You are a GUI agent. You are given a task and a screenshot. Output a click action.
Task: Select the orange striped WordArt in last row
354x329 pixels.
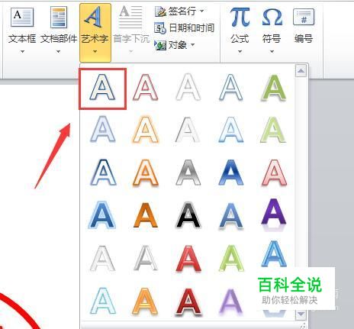tap(146, 301)
